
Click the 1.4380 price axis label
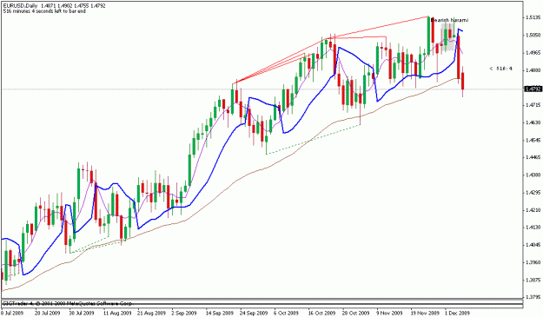pos(533,175)
